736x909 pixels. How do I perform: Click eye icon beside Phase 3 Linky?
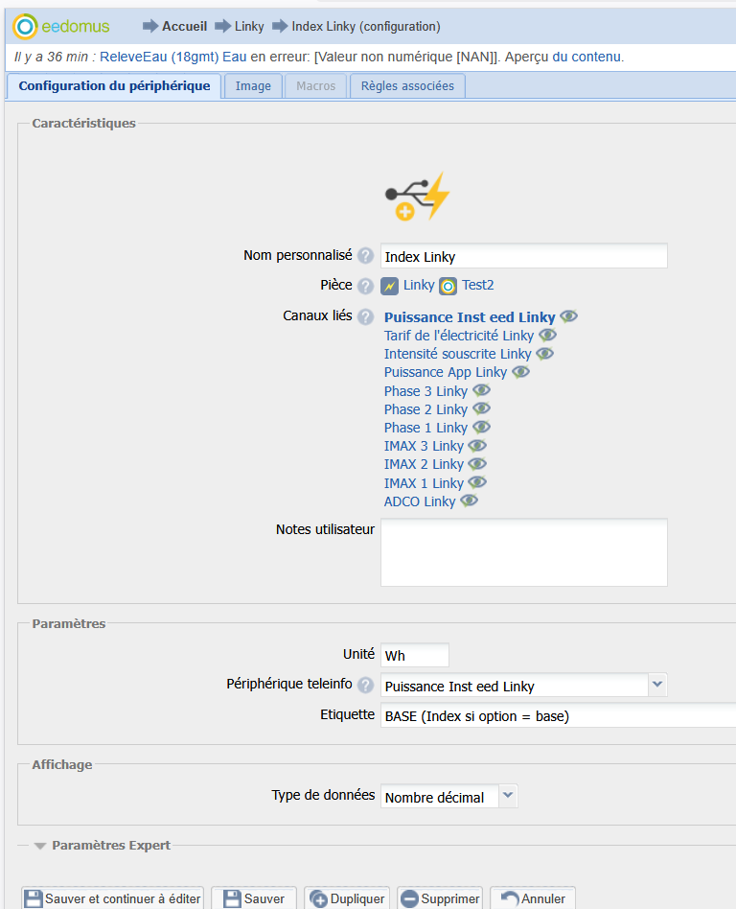pos(482,390)
